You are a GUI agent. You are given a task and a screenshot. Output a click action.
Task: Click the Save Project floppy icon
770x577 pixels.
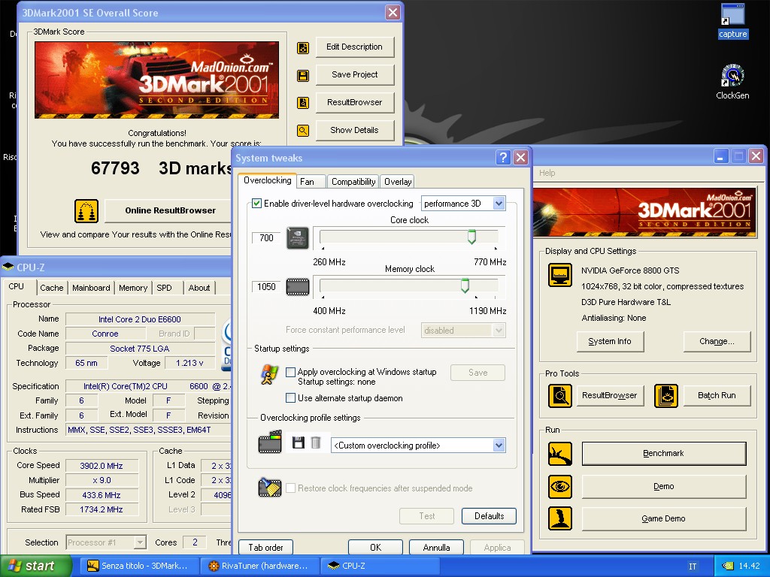(x=303, y=76)
